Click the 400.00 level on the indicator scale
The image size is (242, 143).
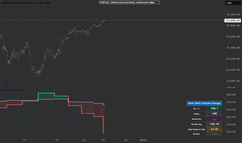point(231,95)
